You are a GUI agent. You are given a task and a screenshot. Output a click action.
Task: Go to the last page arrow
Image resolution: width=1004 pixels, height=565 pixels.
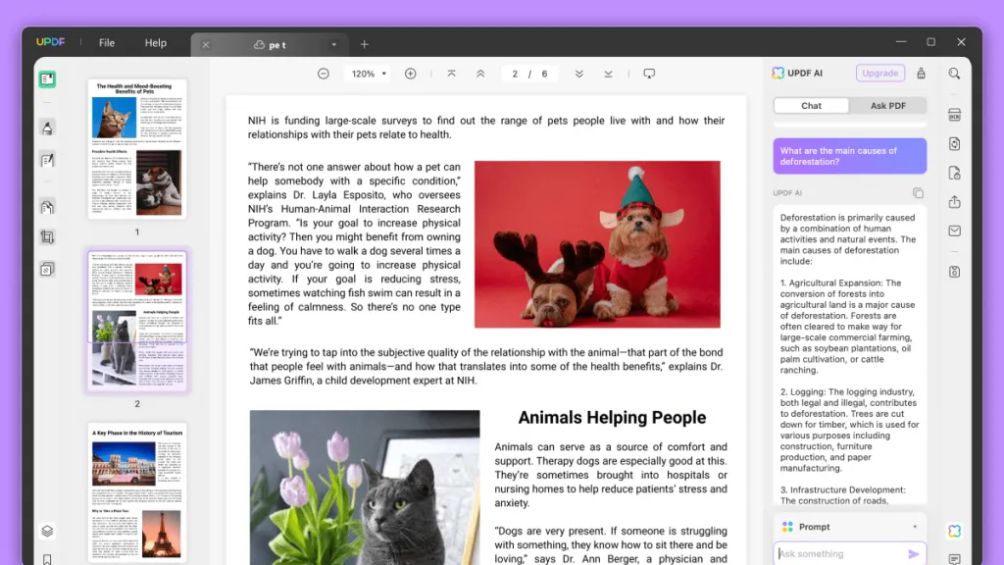point(608,74)
